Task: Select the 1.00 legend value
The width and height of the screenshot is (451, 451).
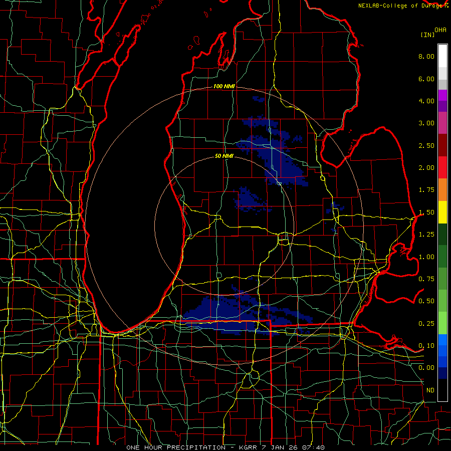Action: (x=426, y=257)
